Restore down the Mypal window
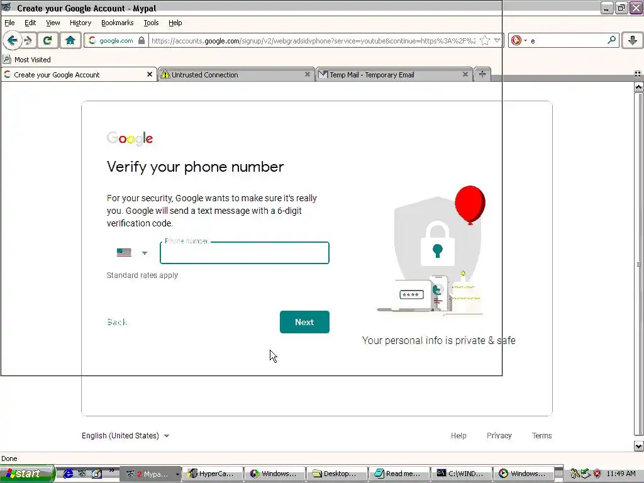Image resolution: width=644 pixels, height=483 pixels. coord(621,8)
